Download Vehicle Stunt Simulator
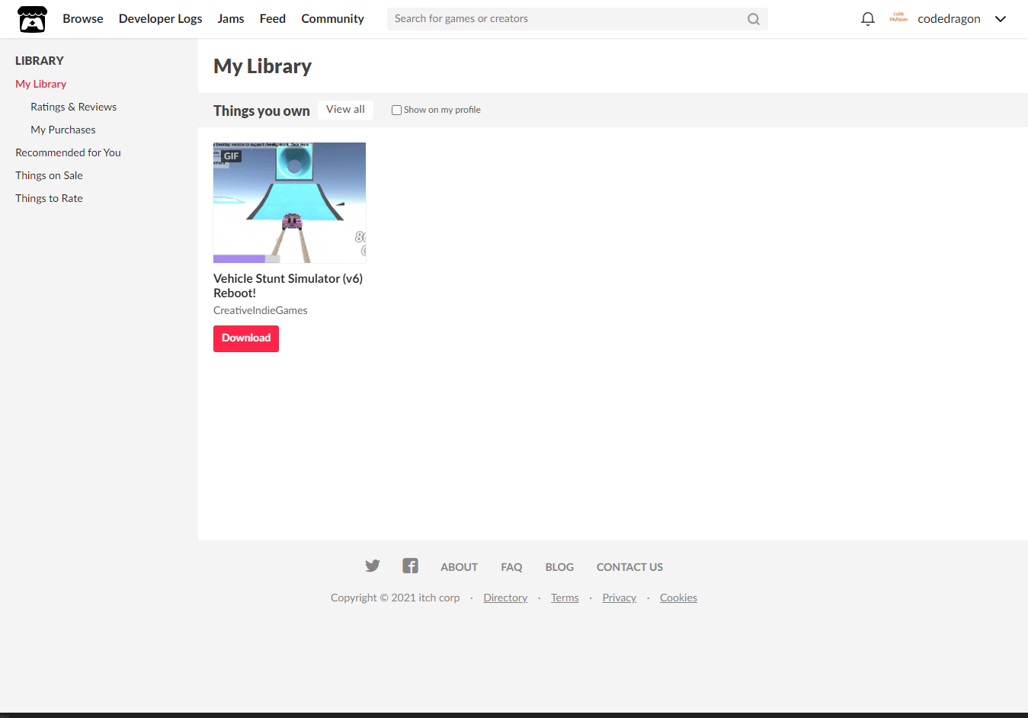Viewport: 1028px width, 718px height. (246, 338)
